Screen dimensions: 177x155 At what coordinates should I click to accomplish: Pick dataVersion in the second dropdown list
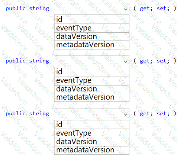92,89
